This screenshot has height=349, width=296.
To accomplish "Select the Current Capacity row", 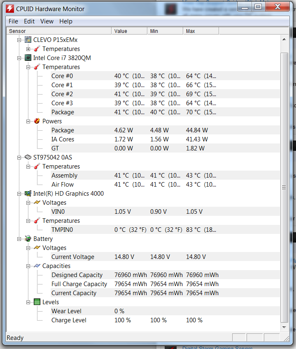I will (165, 293).
